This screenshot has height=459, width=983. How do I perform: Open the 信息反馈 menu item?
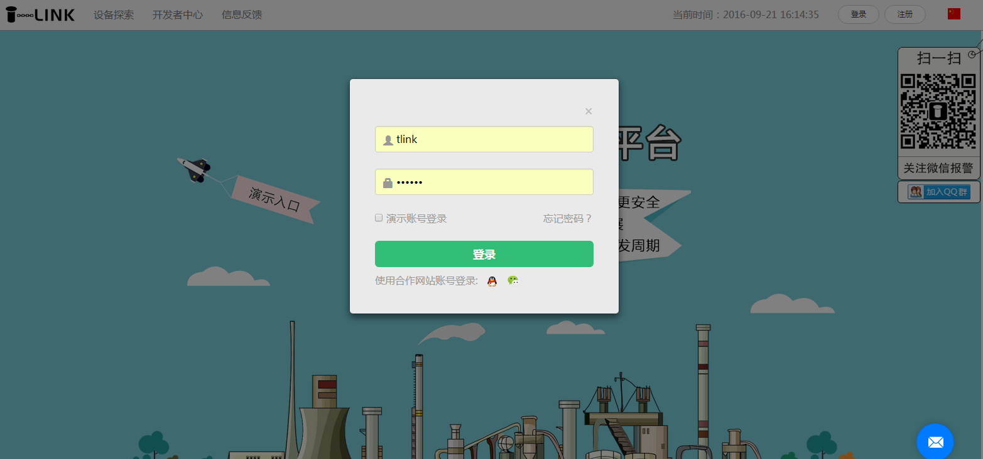tap(242, 14)
